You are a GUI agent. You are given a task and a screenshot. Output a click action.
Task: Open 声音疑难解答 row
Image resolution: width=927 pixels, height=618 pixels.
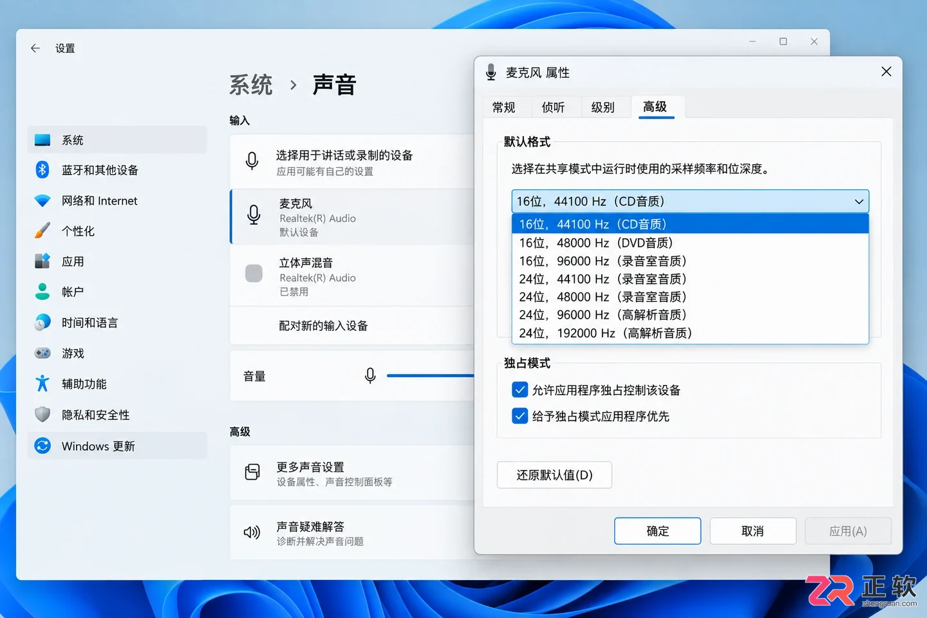coord(352,532)
